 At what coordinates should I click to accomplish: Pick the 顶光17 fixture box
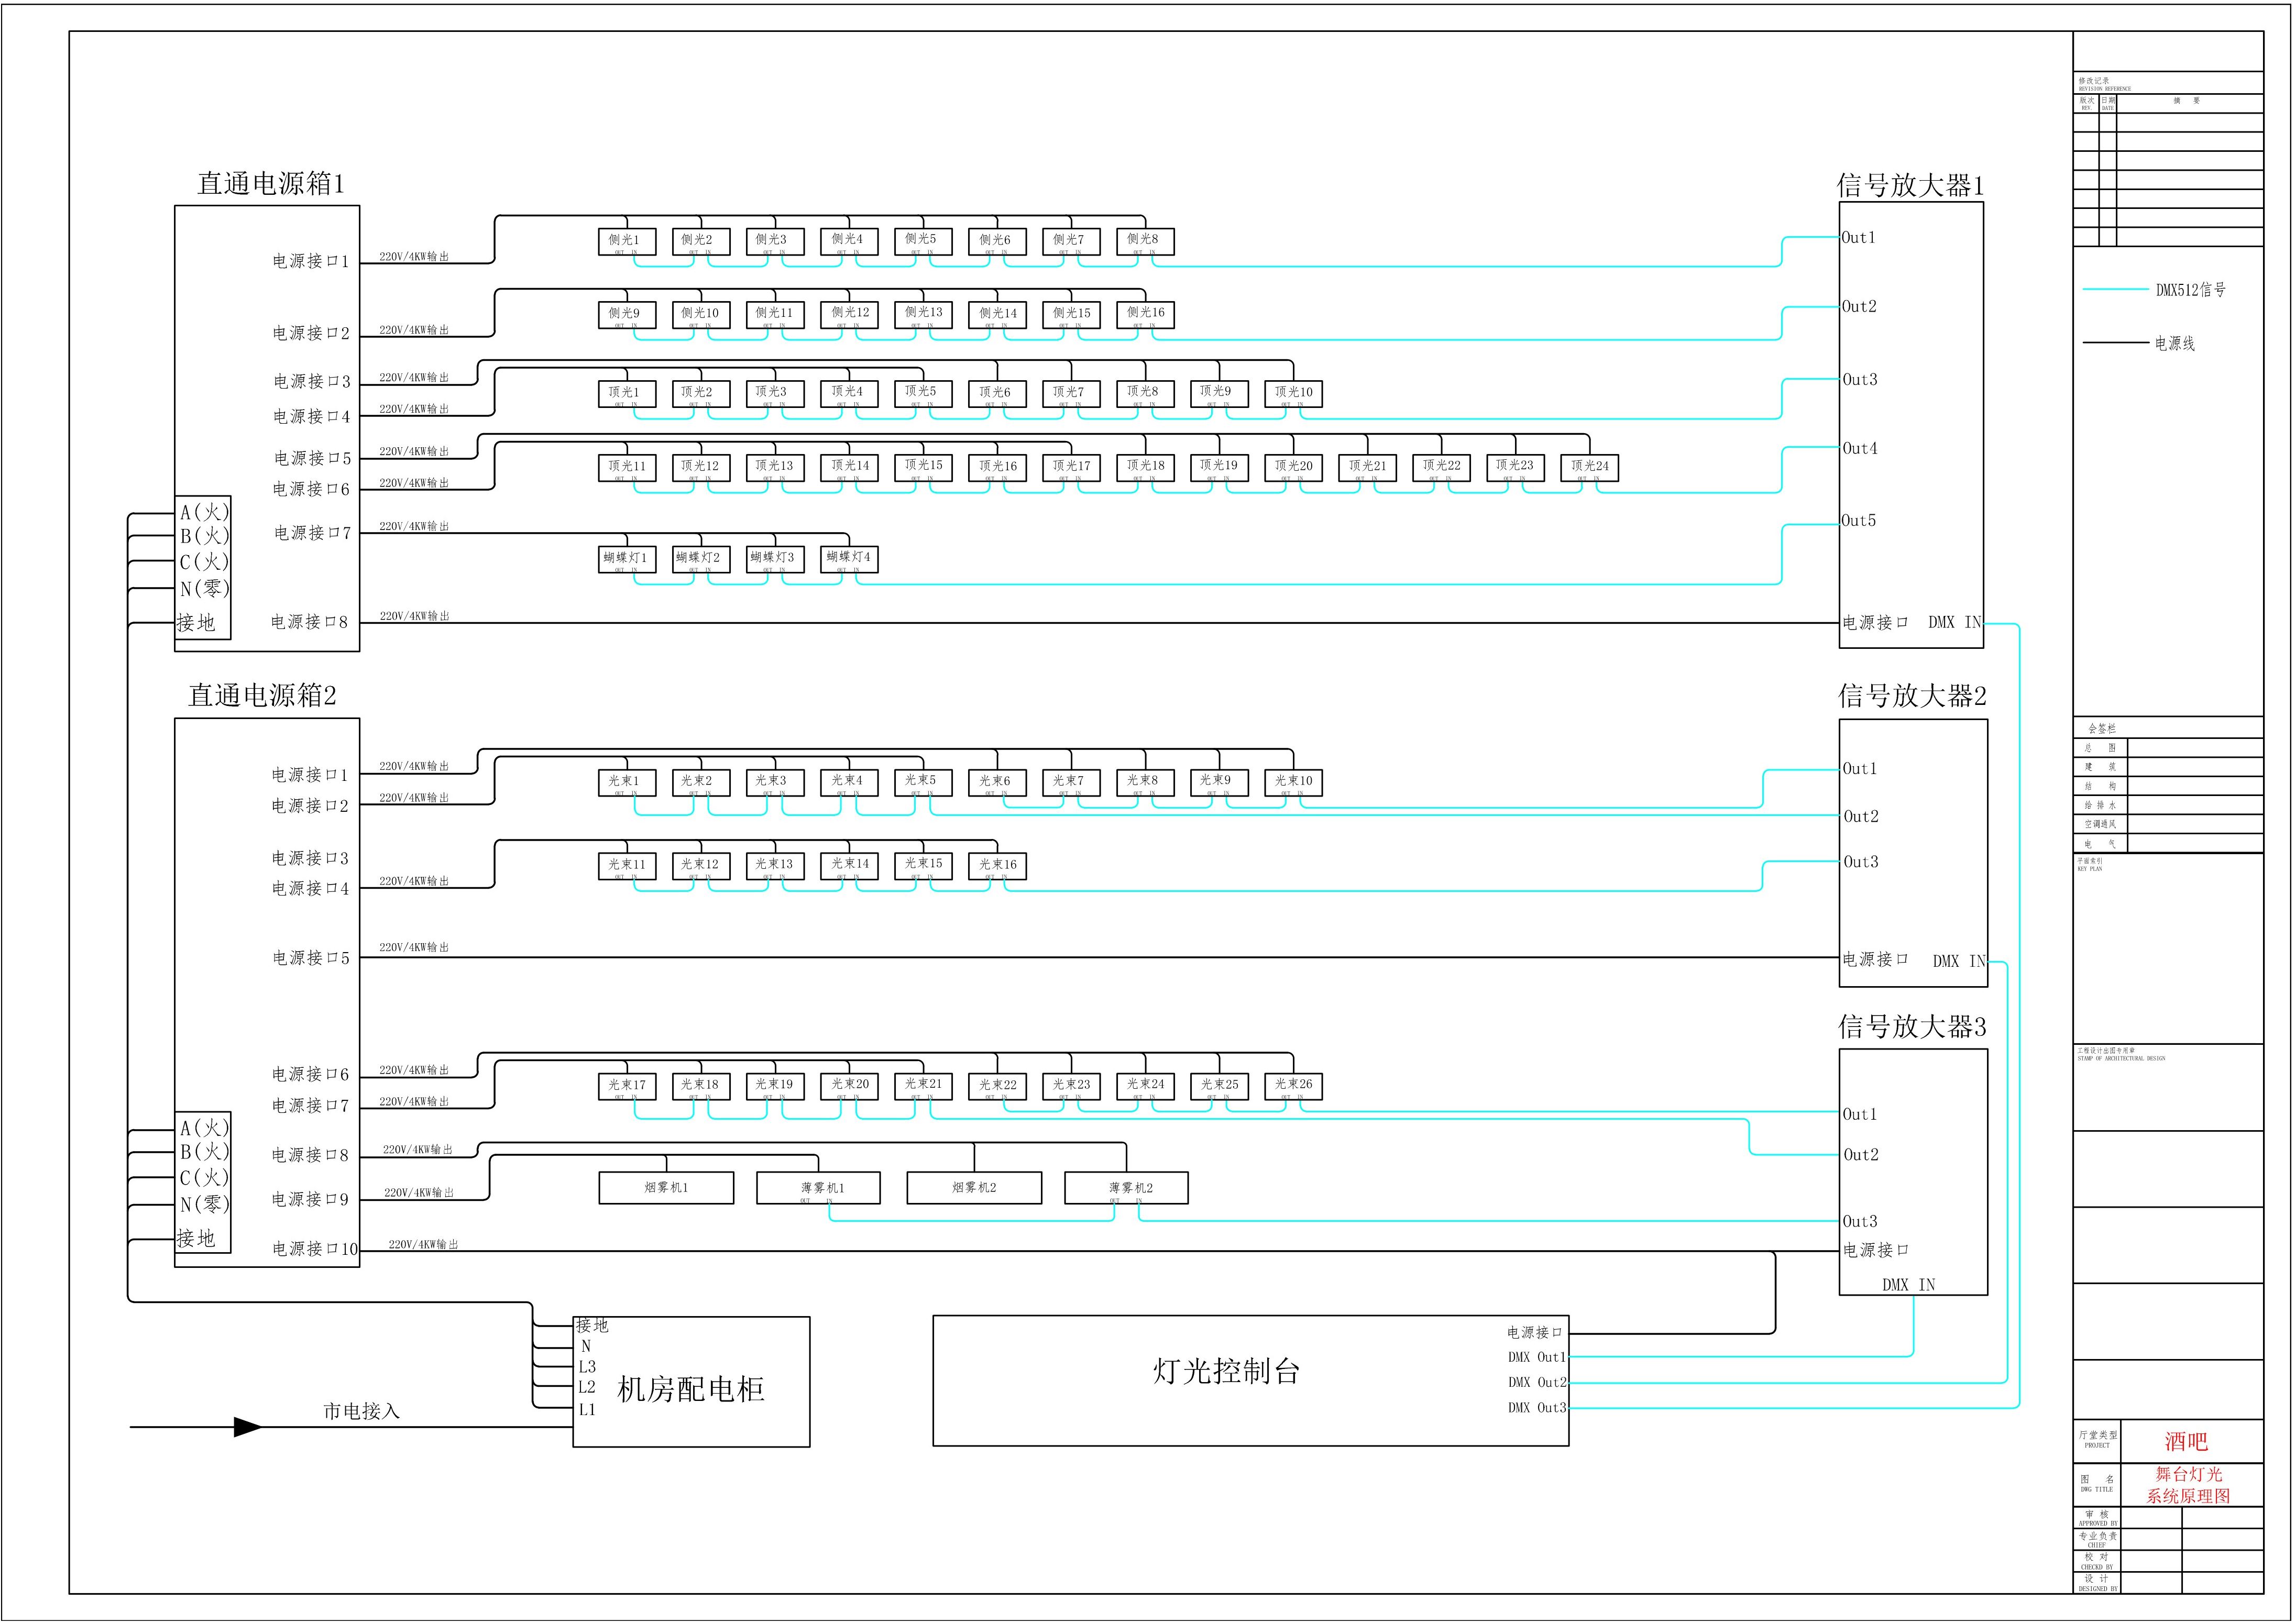tap(1071, 467)
